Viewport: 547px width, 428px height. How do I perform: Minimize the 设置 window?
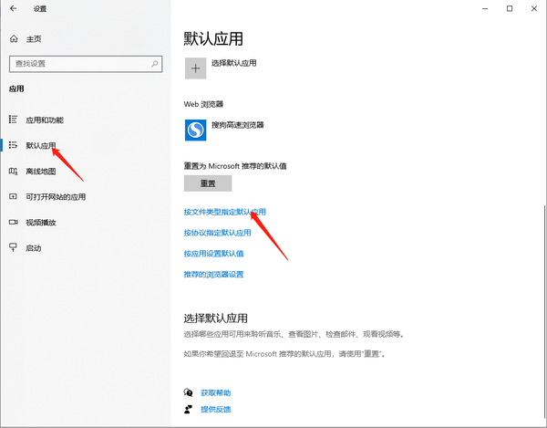tap(485, 8)
